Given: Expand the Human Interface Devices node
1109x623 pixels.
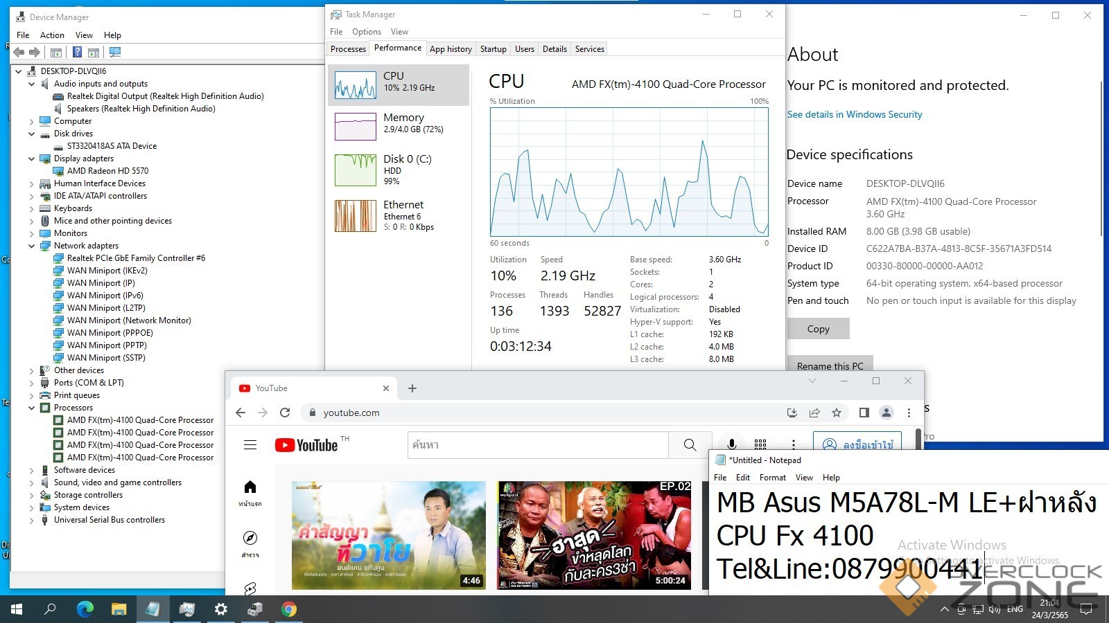Looking at the screenshot, I should coord(31,183).
